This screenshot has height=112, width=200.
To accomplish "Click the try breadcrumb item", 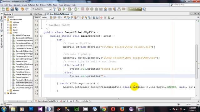I will [71, 101].
